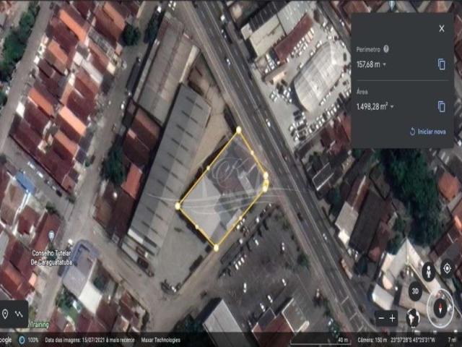Open the area unit dropdown 1.498,28 m²
Viewport: 462px width, 347px height.
pos(374,106)
